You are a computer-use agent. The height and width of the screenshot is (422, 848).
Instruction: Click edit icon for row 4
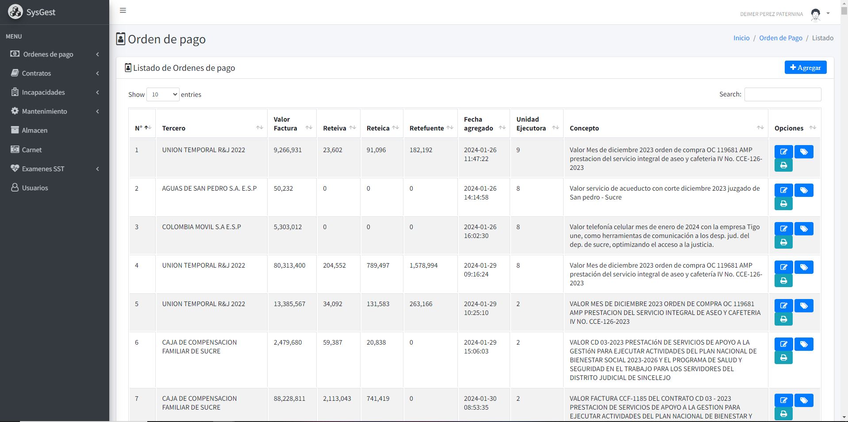point(783,267)
